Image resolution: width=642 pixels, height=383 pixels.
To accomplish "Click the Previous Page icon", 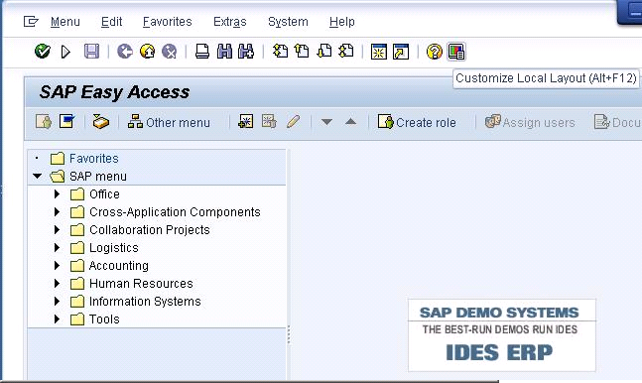I will point(303,52).
